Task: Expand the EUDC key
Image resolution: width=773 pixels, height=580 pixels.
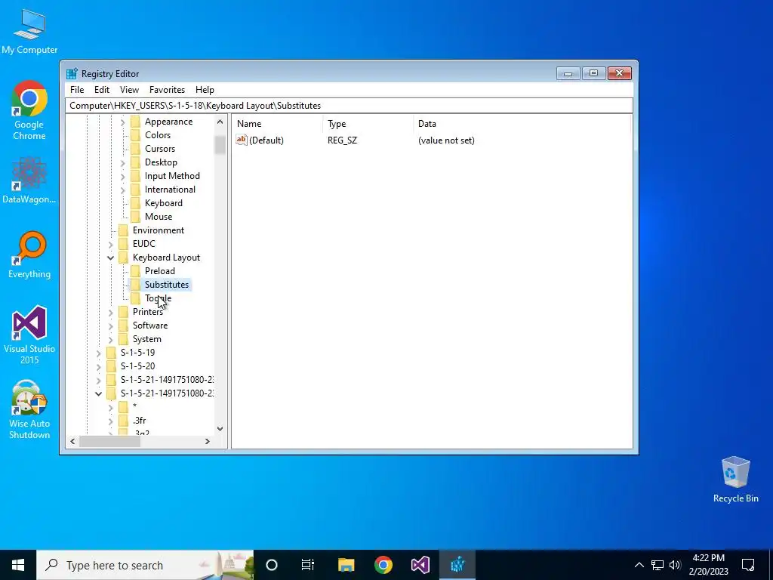Action: 110,244
